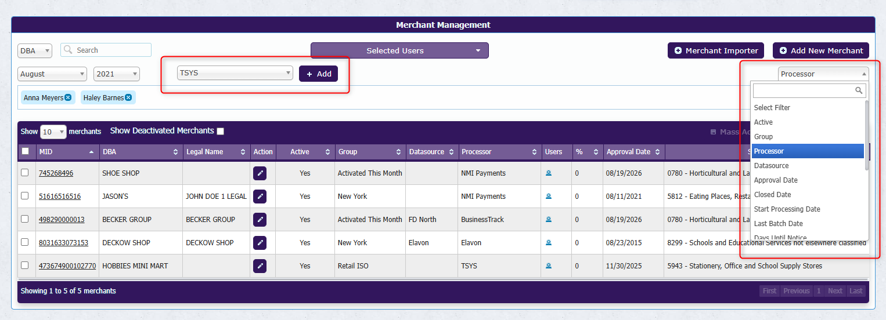The height and width of the screenshot is (320, 886).
Task: Open MID link 473674900102770
Action: 67,266
